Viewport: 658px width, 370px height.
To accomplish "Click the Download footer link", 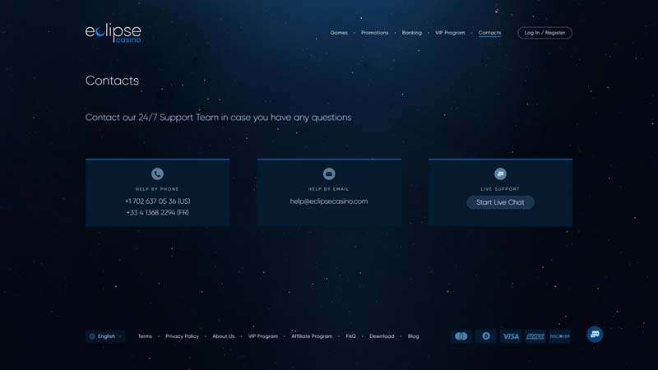I will [x=382, y=336].
